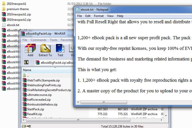Viewport: 192px width, 128px height.
Task: Click WinRAR horizontal scrollbar right arrow
Action: point(162,120)
